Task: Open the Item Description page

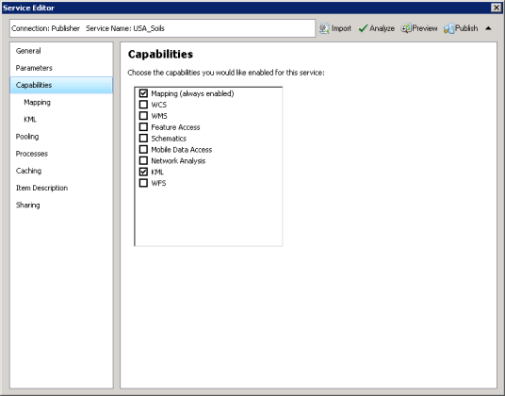Action: pos(61,188)
